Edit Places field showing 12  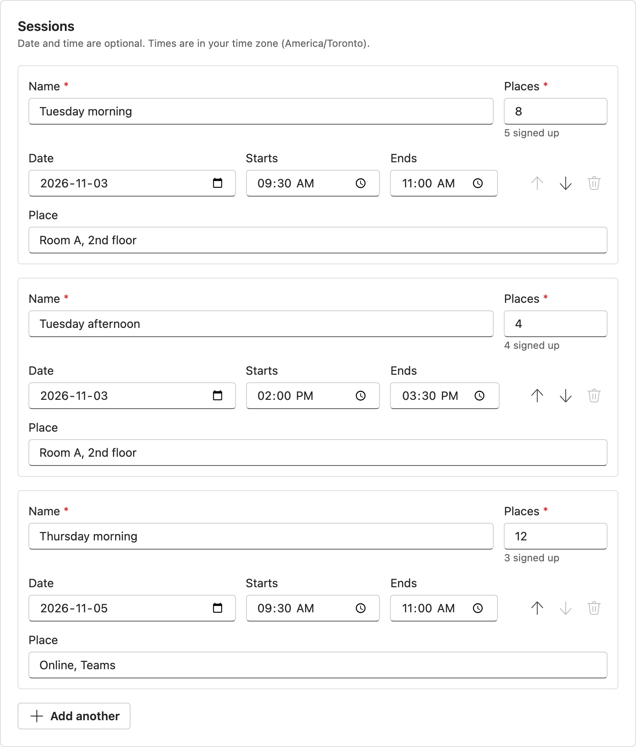556,536
